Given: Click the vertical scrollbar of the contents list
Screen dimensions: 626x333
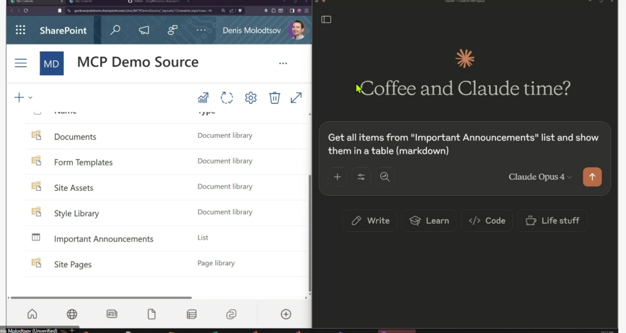Looking at the screenshot, I should click(310, 234).
